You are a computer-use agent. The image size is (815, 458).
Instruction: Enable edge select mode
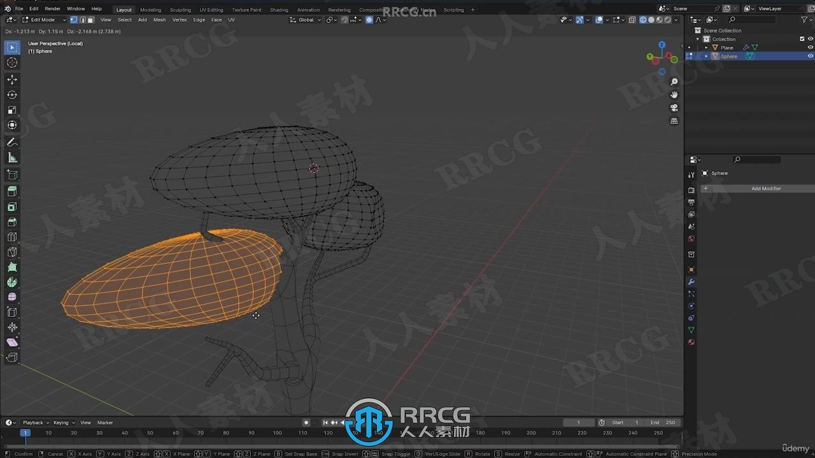coord(82,20)
